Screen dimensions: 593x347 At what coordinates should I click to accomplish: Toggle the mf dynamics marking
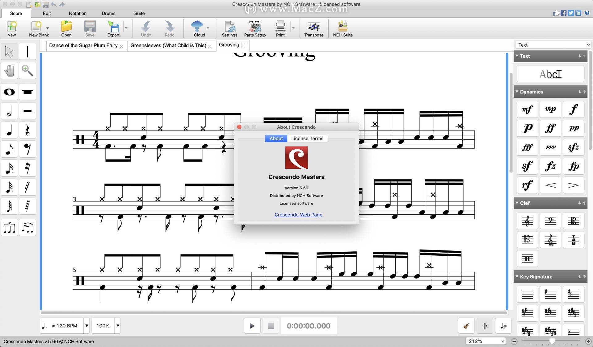[528, 109]
